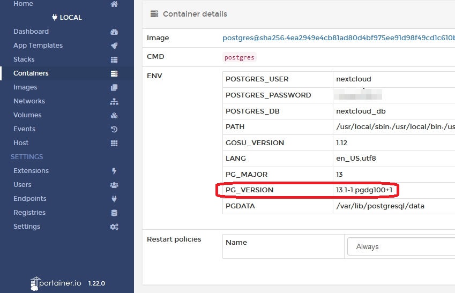Image resolution: width=455 pixels, height=293 pixels.
Task: Click the Stacks list icon
Action: pos(114,59)
